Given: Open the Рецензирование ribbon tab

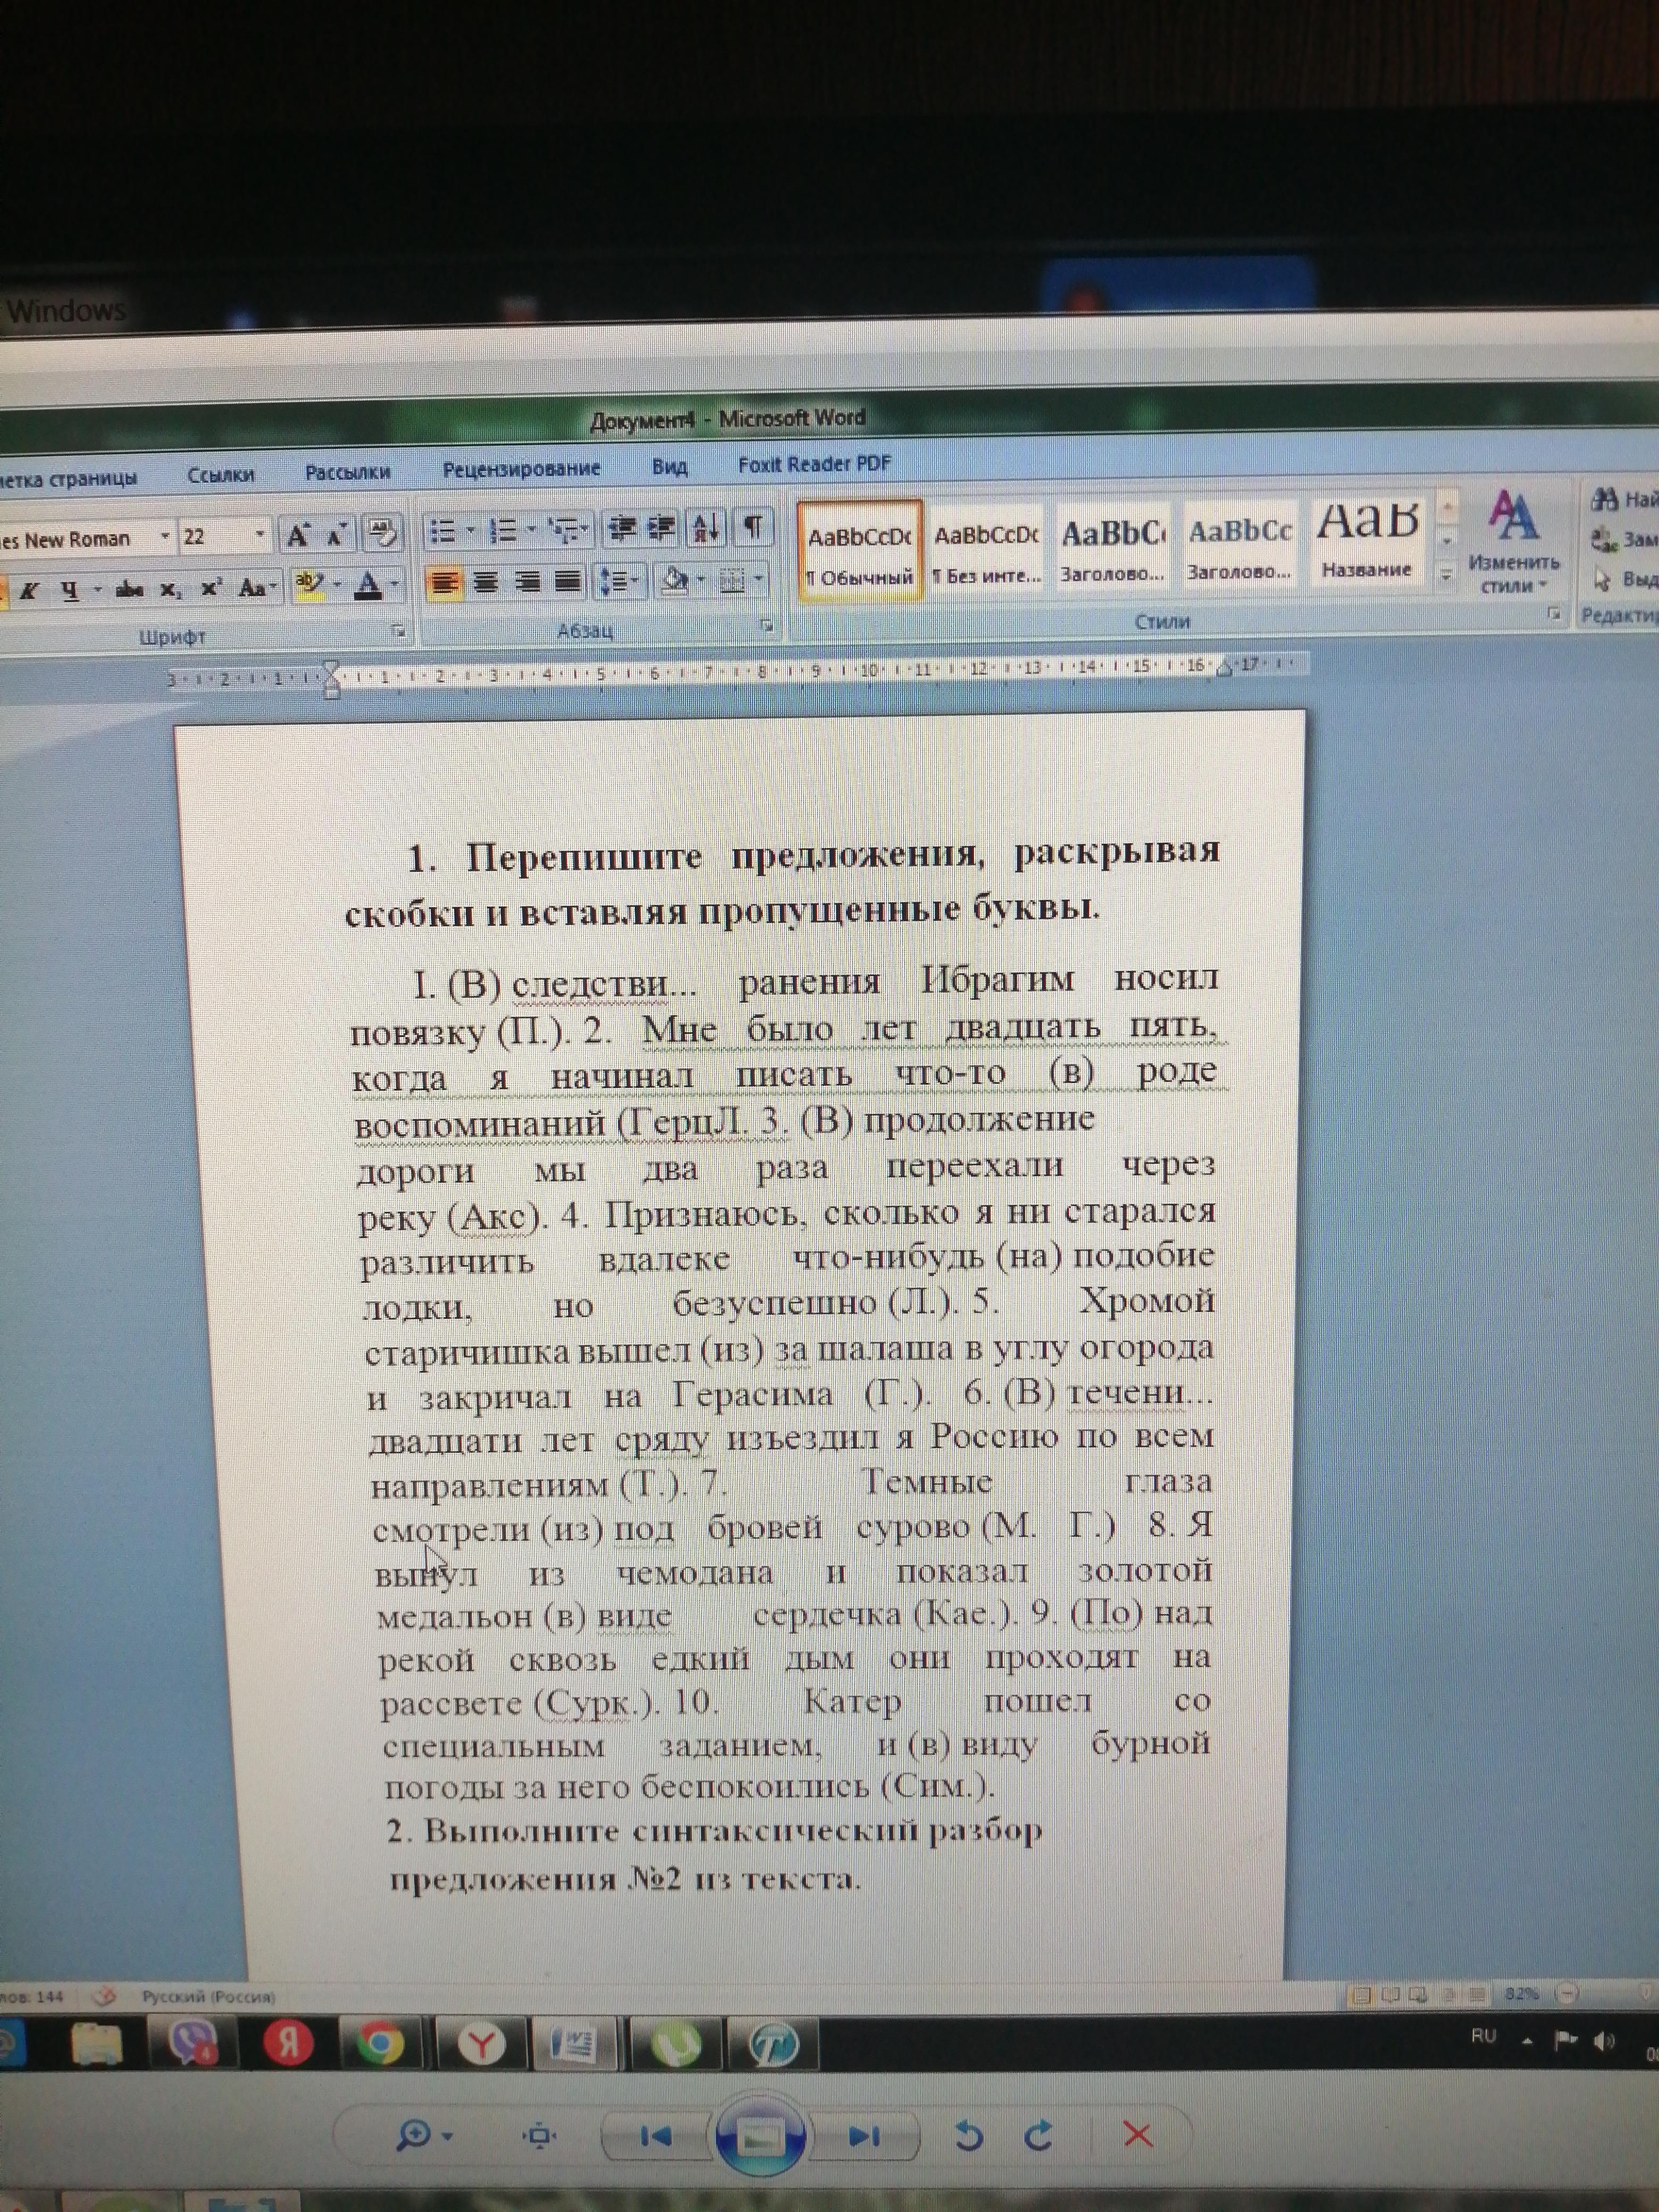Looking at the screenshot, I should (521, 469).
